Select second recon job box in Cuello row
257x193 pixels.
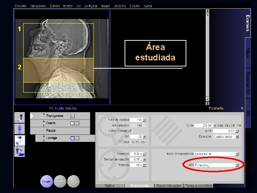point(77,123)
